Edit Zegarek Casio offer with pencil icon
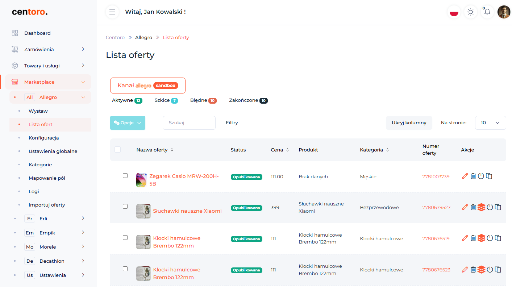 tap(465, 176)
